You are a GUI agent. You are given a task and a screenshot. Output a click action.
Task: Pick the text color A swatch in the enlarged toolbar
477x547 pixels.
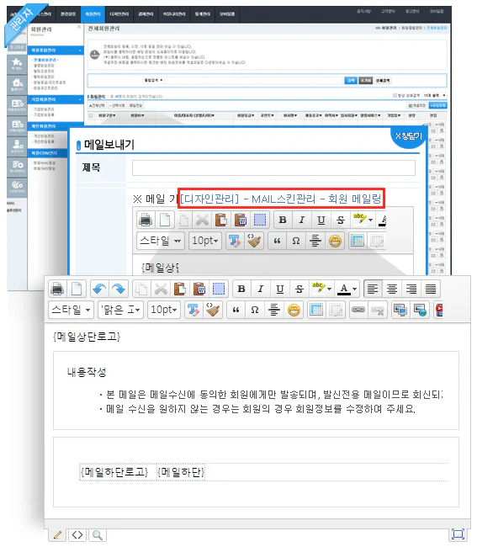(344, 289)
